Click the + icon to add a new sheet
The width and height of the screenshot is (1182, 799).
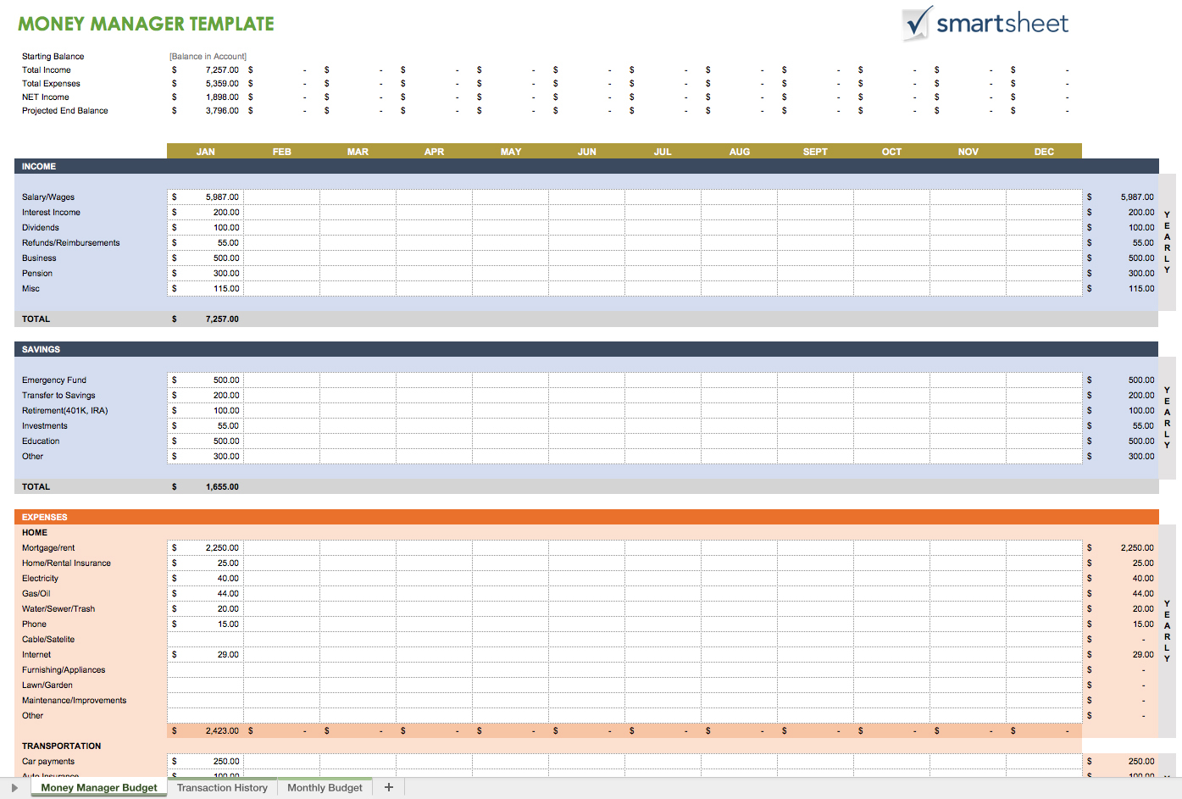[x=388, y=787]
